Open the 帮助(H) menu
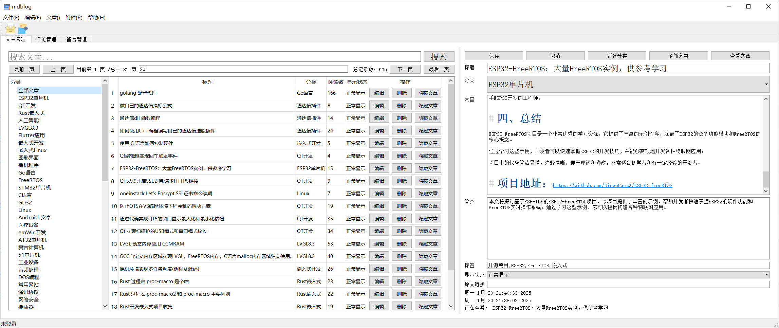This screenshot has height=328, width=779. (x=97, y=18)
